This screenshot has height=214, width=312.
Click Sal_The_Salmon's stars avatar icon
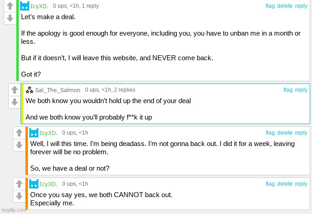point(29,90)
